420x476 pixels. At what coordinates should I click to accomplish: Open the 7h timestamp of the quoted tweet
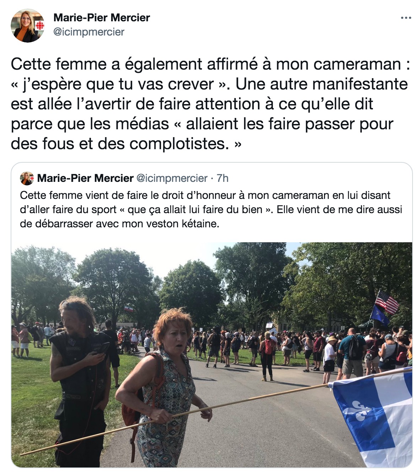click(222, 178)
